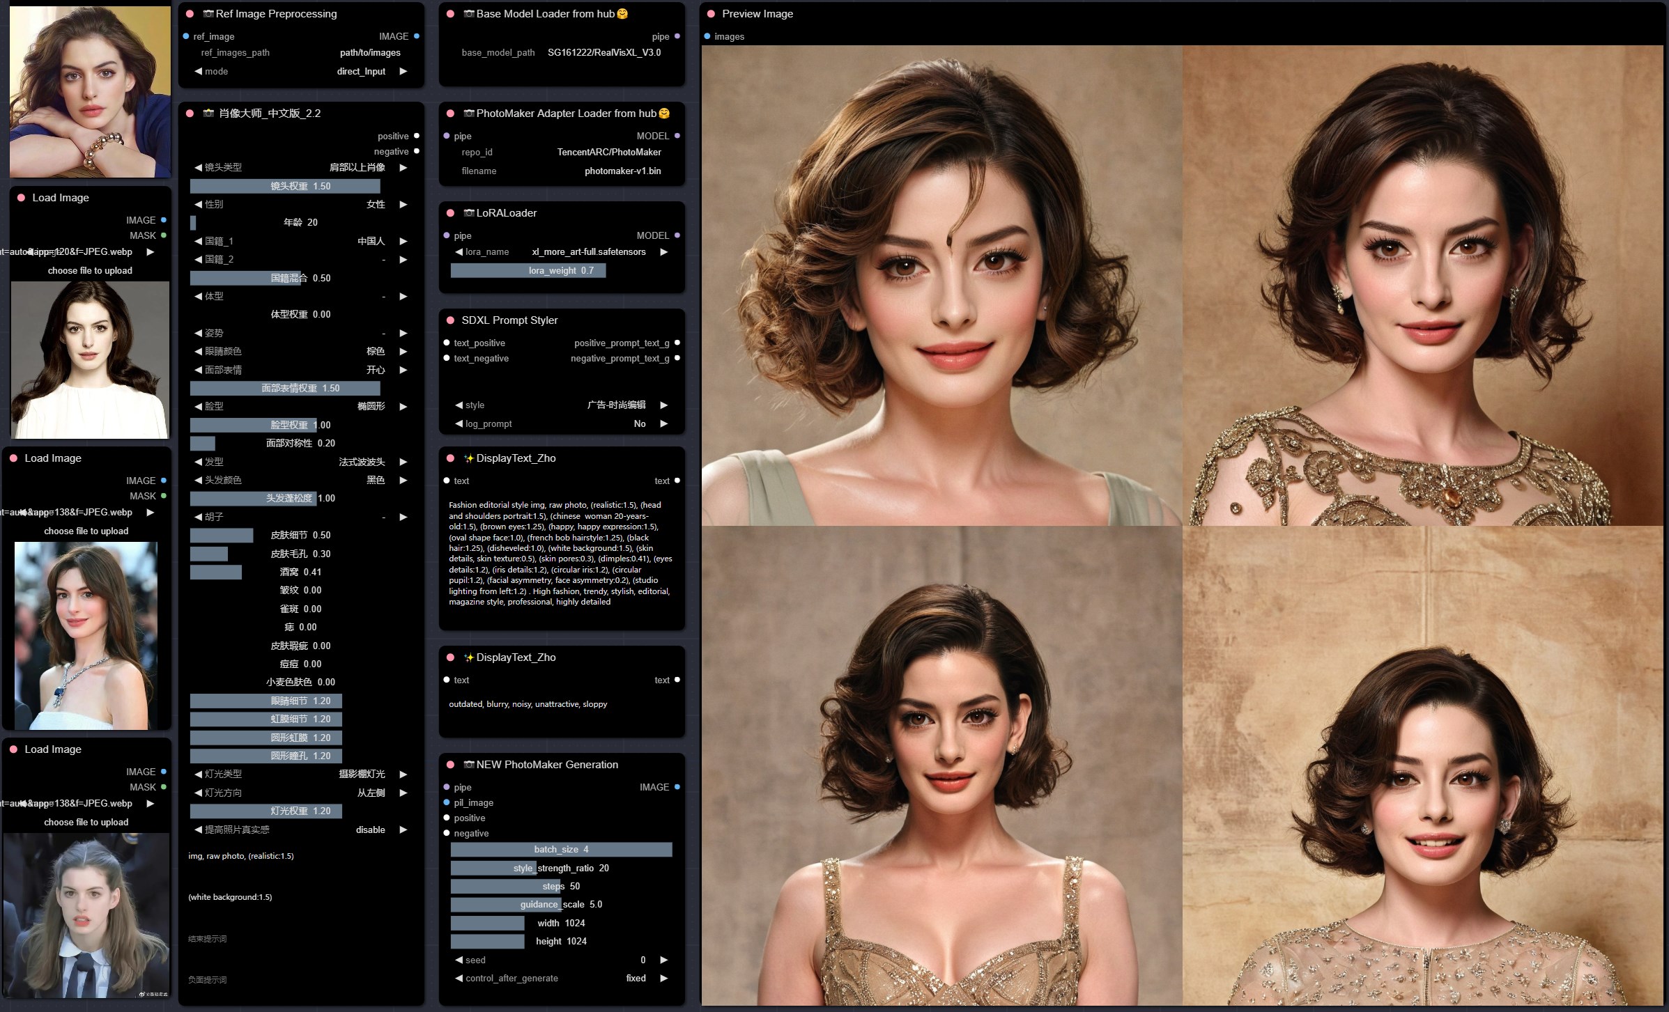The image size is (1669, 1012).
Task: Click pil_image input socket on PhotoMaker Generation
Action: [447, 802]
